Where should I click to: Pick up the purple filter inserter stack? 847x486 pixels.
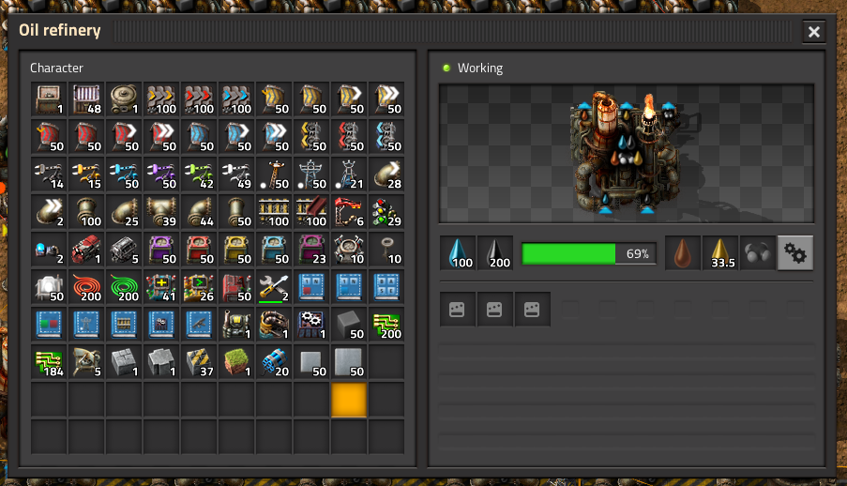pos(161,175)
